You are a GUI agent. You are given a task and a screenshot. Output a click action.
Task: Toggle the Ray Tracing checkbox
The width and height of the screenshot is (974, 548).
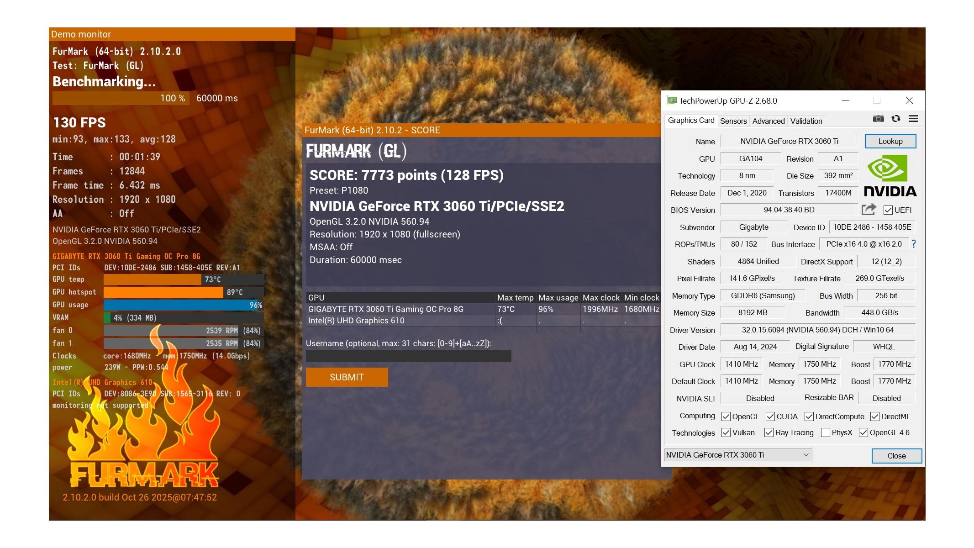pos(769,432)
